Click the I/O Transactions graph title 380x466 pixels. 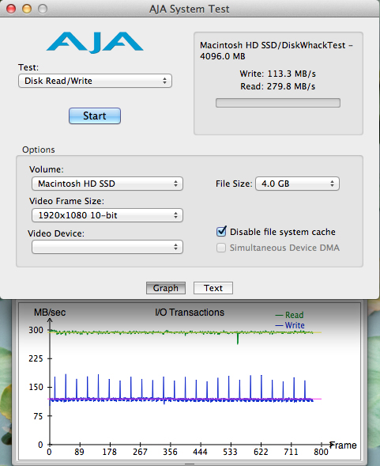190,313
